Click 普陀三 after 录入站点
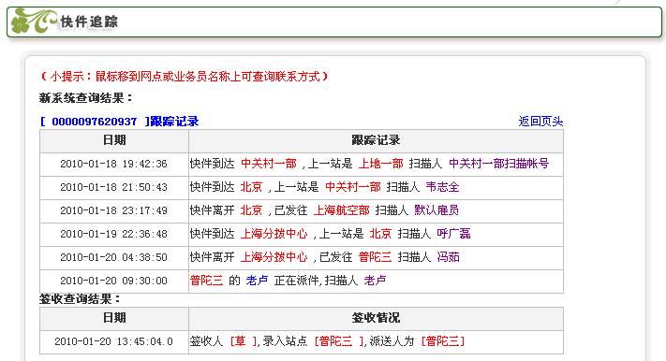The height and width of the screenshot is (361, 666). pyautogui.click(x=336, y=341)
